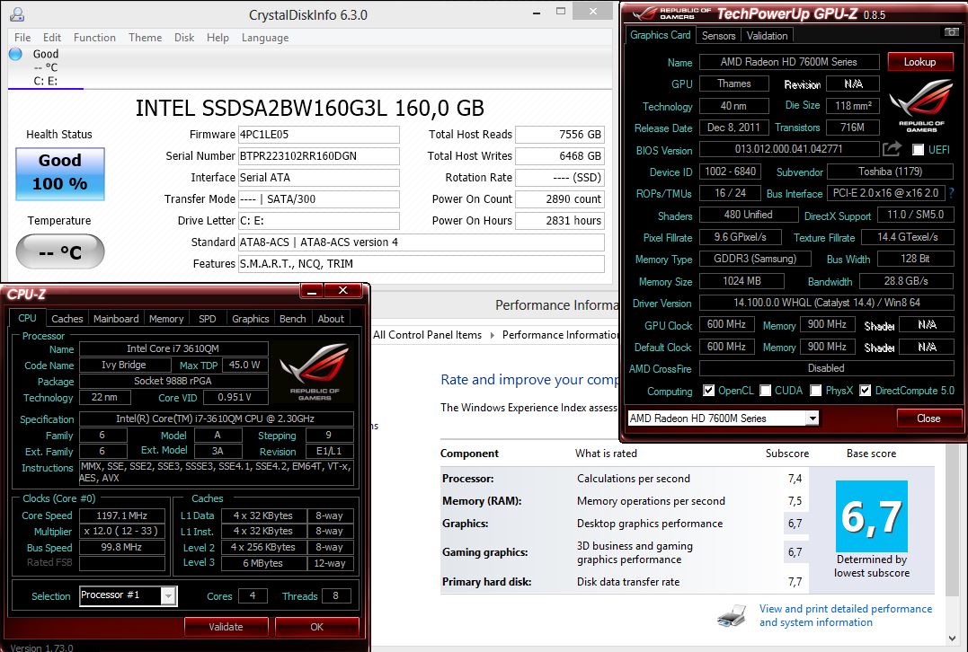968x652 pixels.
Task: Click the Good 100% health status box
Action: point(60,172)
